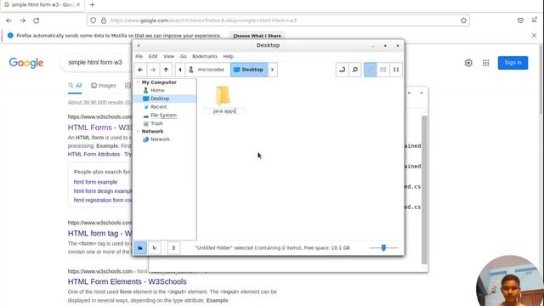Click the Sign in button
The height and width of the screenshot is (306, 544).
(513, 63)
